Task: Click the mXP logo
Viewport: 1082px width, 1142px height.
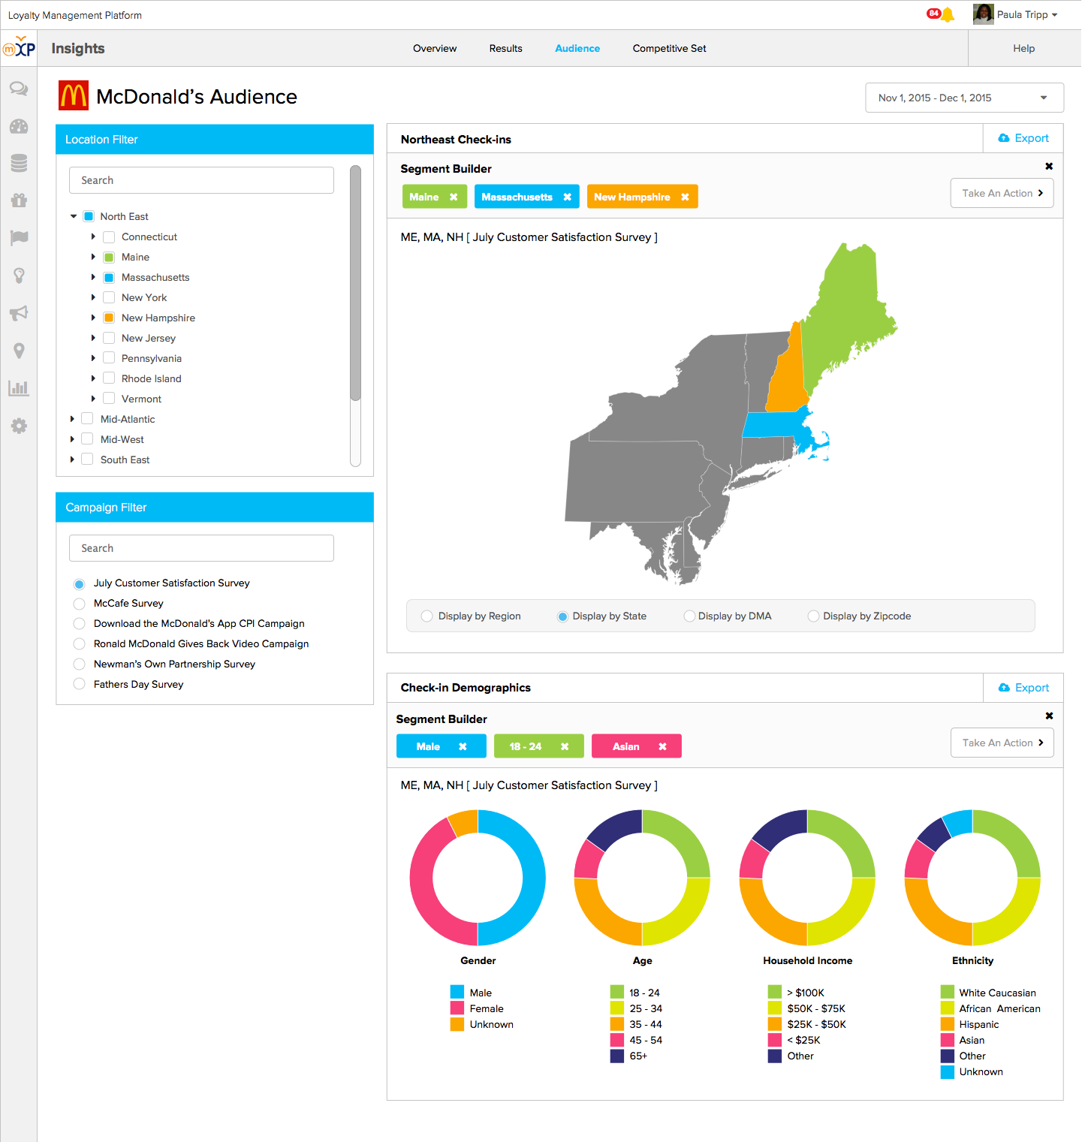Action: coord(19,48)
